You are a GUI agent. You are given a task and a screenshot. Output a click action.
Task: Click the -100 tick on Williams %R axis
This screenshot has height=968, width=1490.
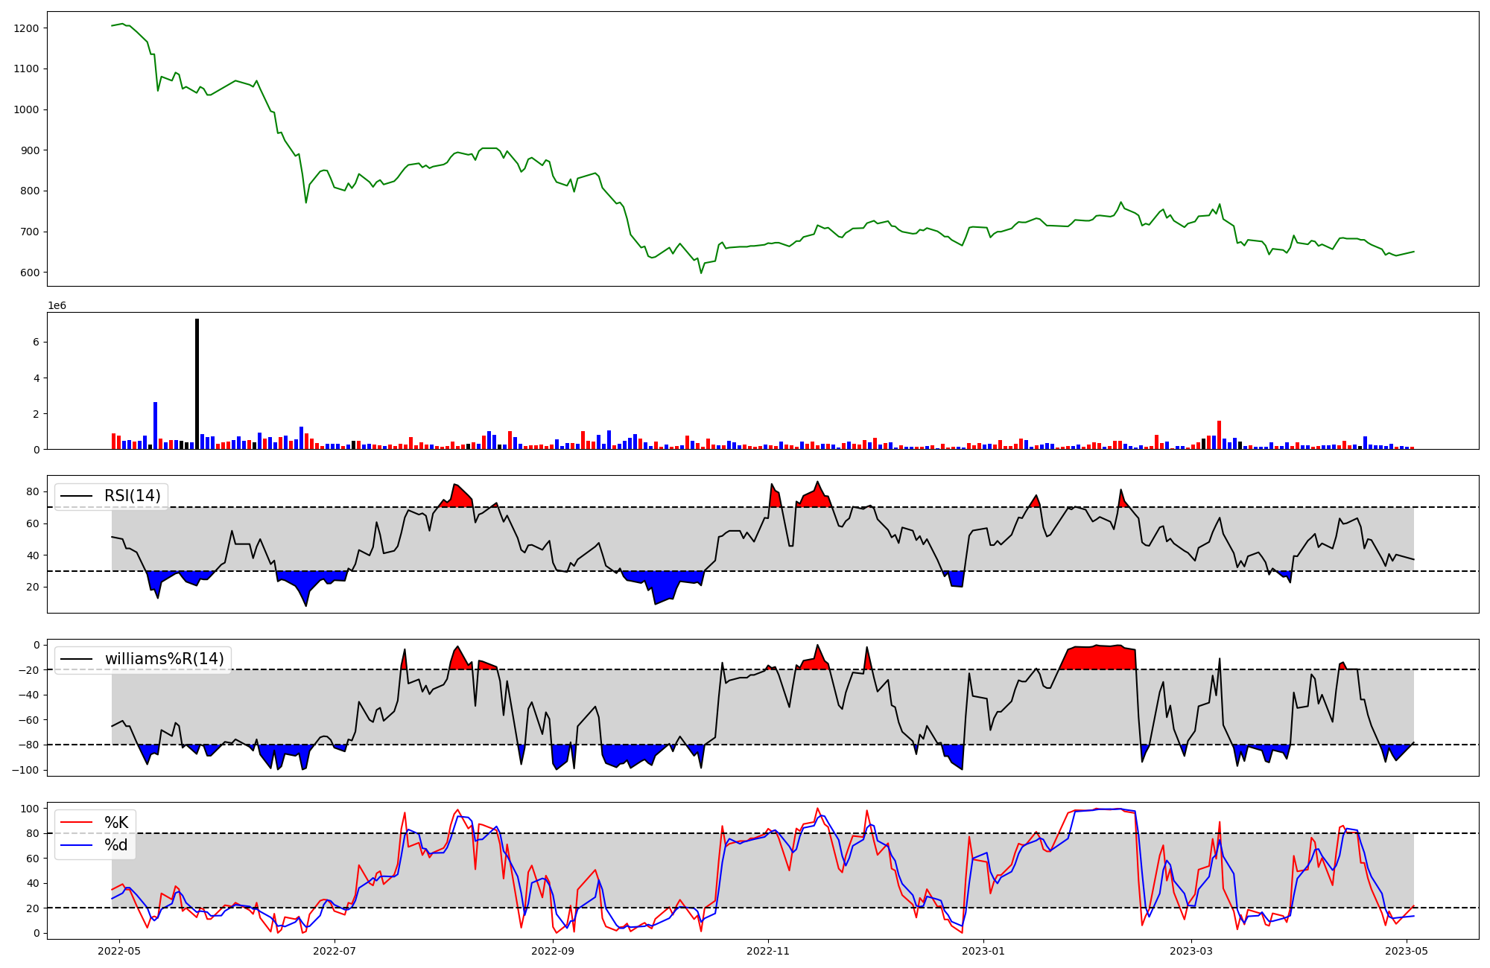[x=25, y=770]
